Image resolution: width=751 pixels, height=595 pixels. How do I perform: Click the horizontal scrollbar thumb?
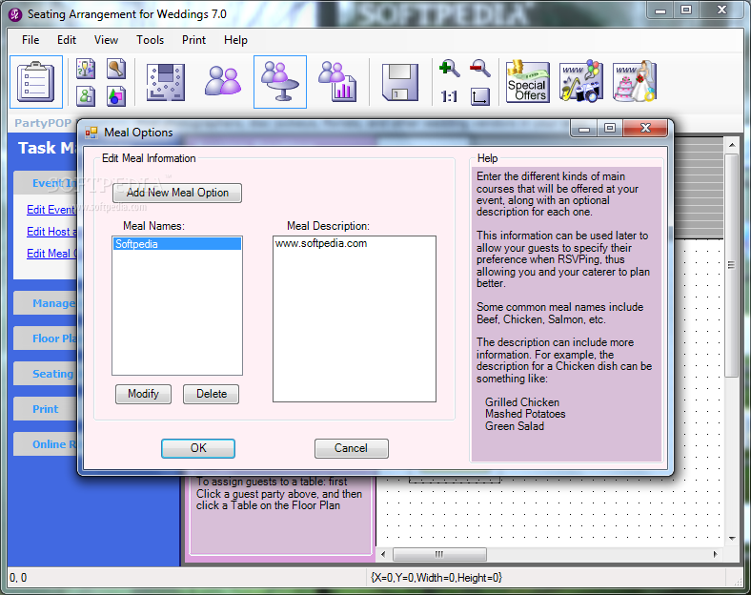439,554
